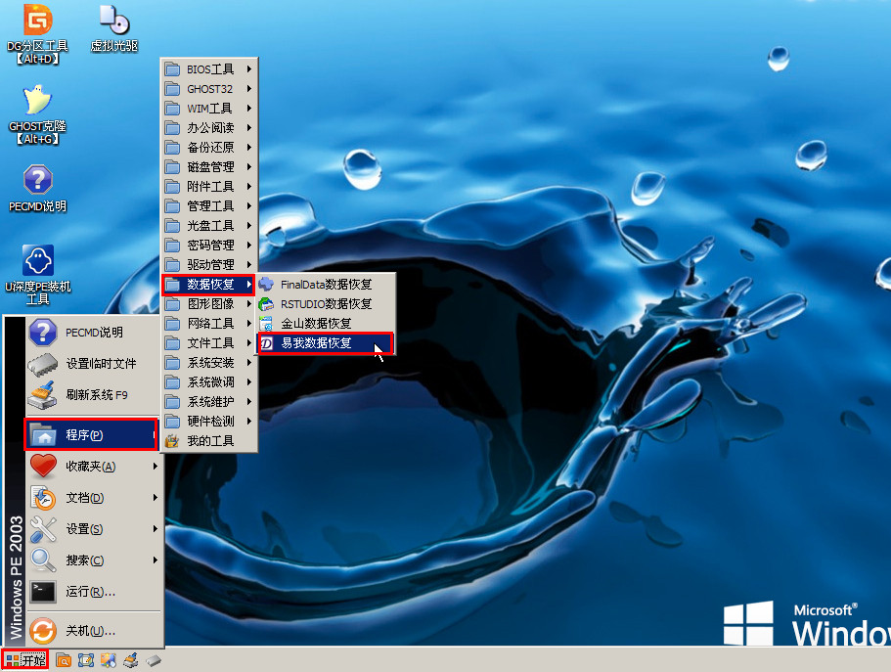
Task: Choose 管理工具 menu item
Action: (x=208, y=205)
